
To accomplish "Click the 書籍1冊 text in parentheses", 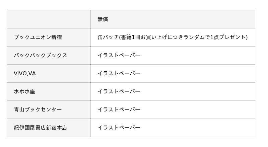I will click(x=130, y=37).
